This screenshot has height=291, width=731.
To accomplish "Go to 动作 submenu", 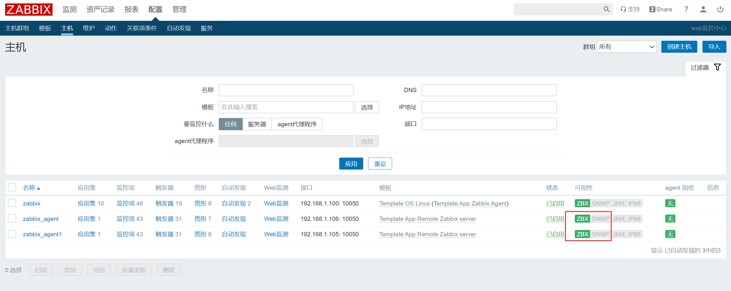I will [111, 28].
